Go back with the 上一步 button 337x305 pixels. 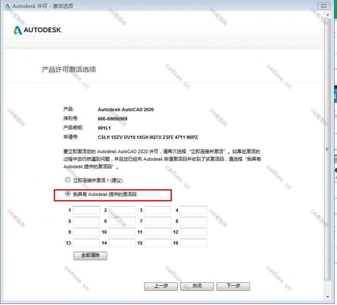coord(161,286)
